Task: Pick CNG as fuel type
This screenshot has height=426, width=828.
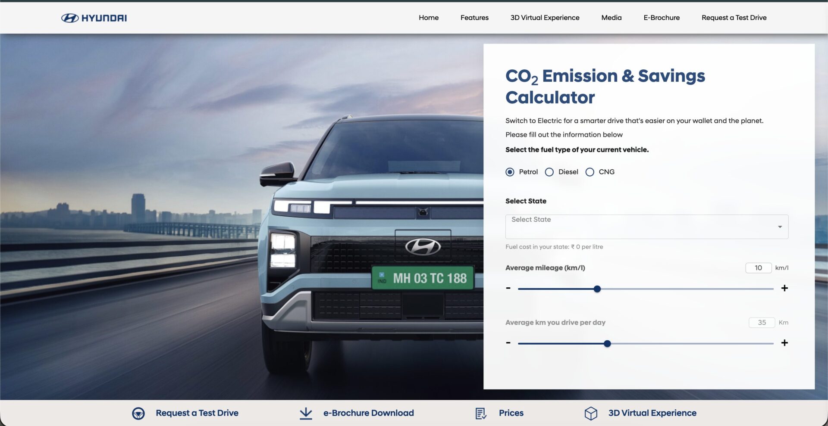Action: click(590, 172)
